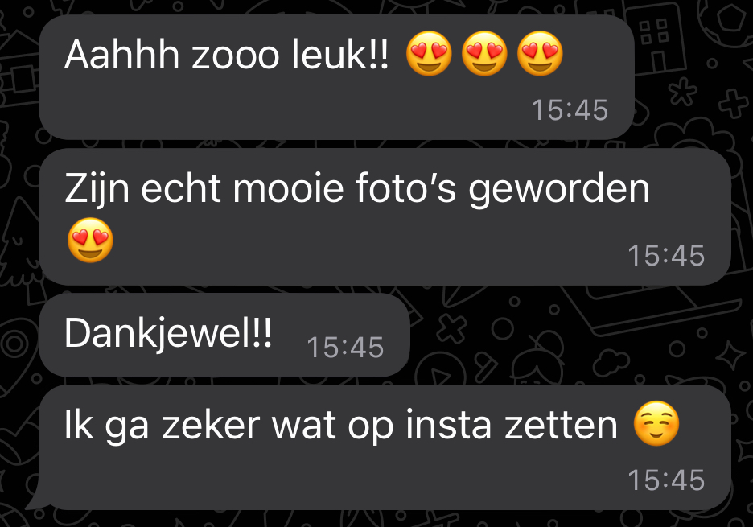The width and height of the screenshot is (753, 527).
Task: Click the bubble tail of the last message
Action: click(39, 495)
